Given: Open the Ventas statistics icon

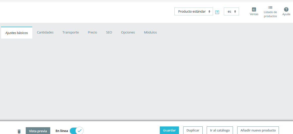Looking at the screenshot, I should [x=254, y=9].
